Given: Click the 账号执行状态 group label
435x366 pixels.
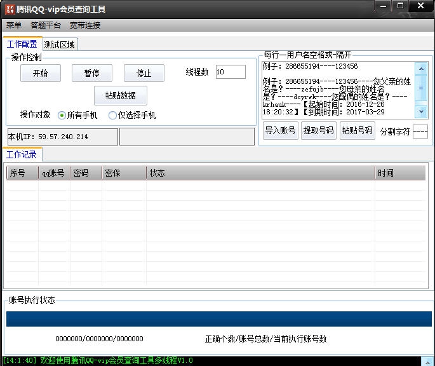Looking at the screenshot, I should (32, 300).
